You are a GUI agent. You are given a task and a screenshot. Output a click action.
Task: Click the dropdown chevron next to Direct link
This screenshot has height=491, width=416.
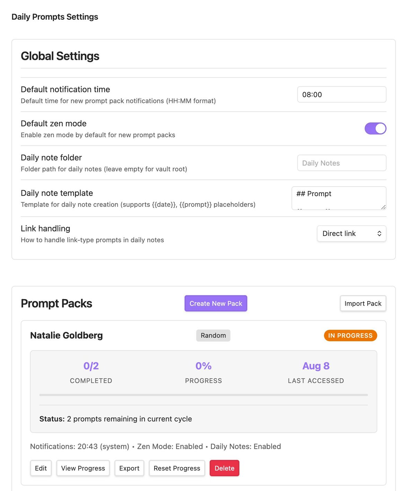(x=379, y=233)
